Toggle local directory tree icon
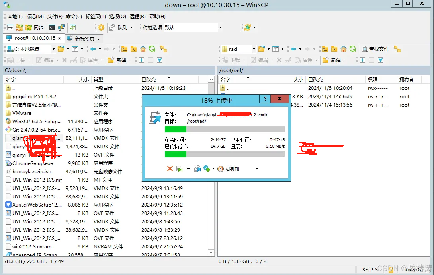 [164, 49]
